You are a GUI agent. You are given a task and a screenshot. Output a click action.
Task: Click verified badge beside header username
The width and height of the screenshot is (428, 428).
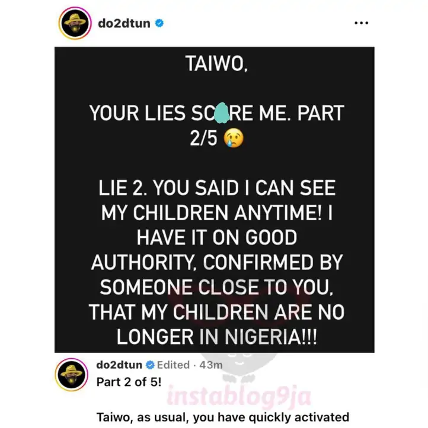pos(159,24)
